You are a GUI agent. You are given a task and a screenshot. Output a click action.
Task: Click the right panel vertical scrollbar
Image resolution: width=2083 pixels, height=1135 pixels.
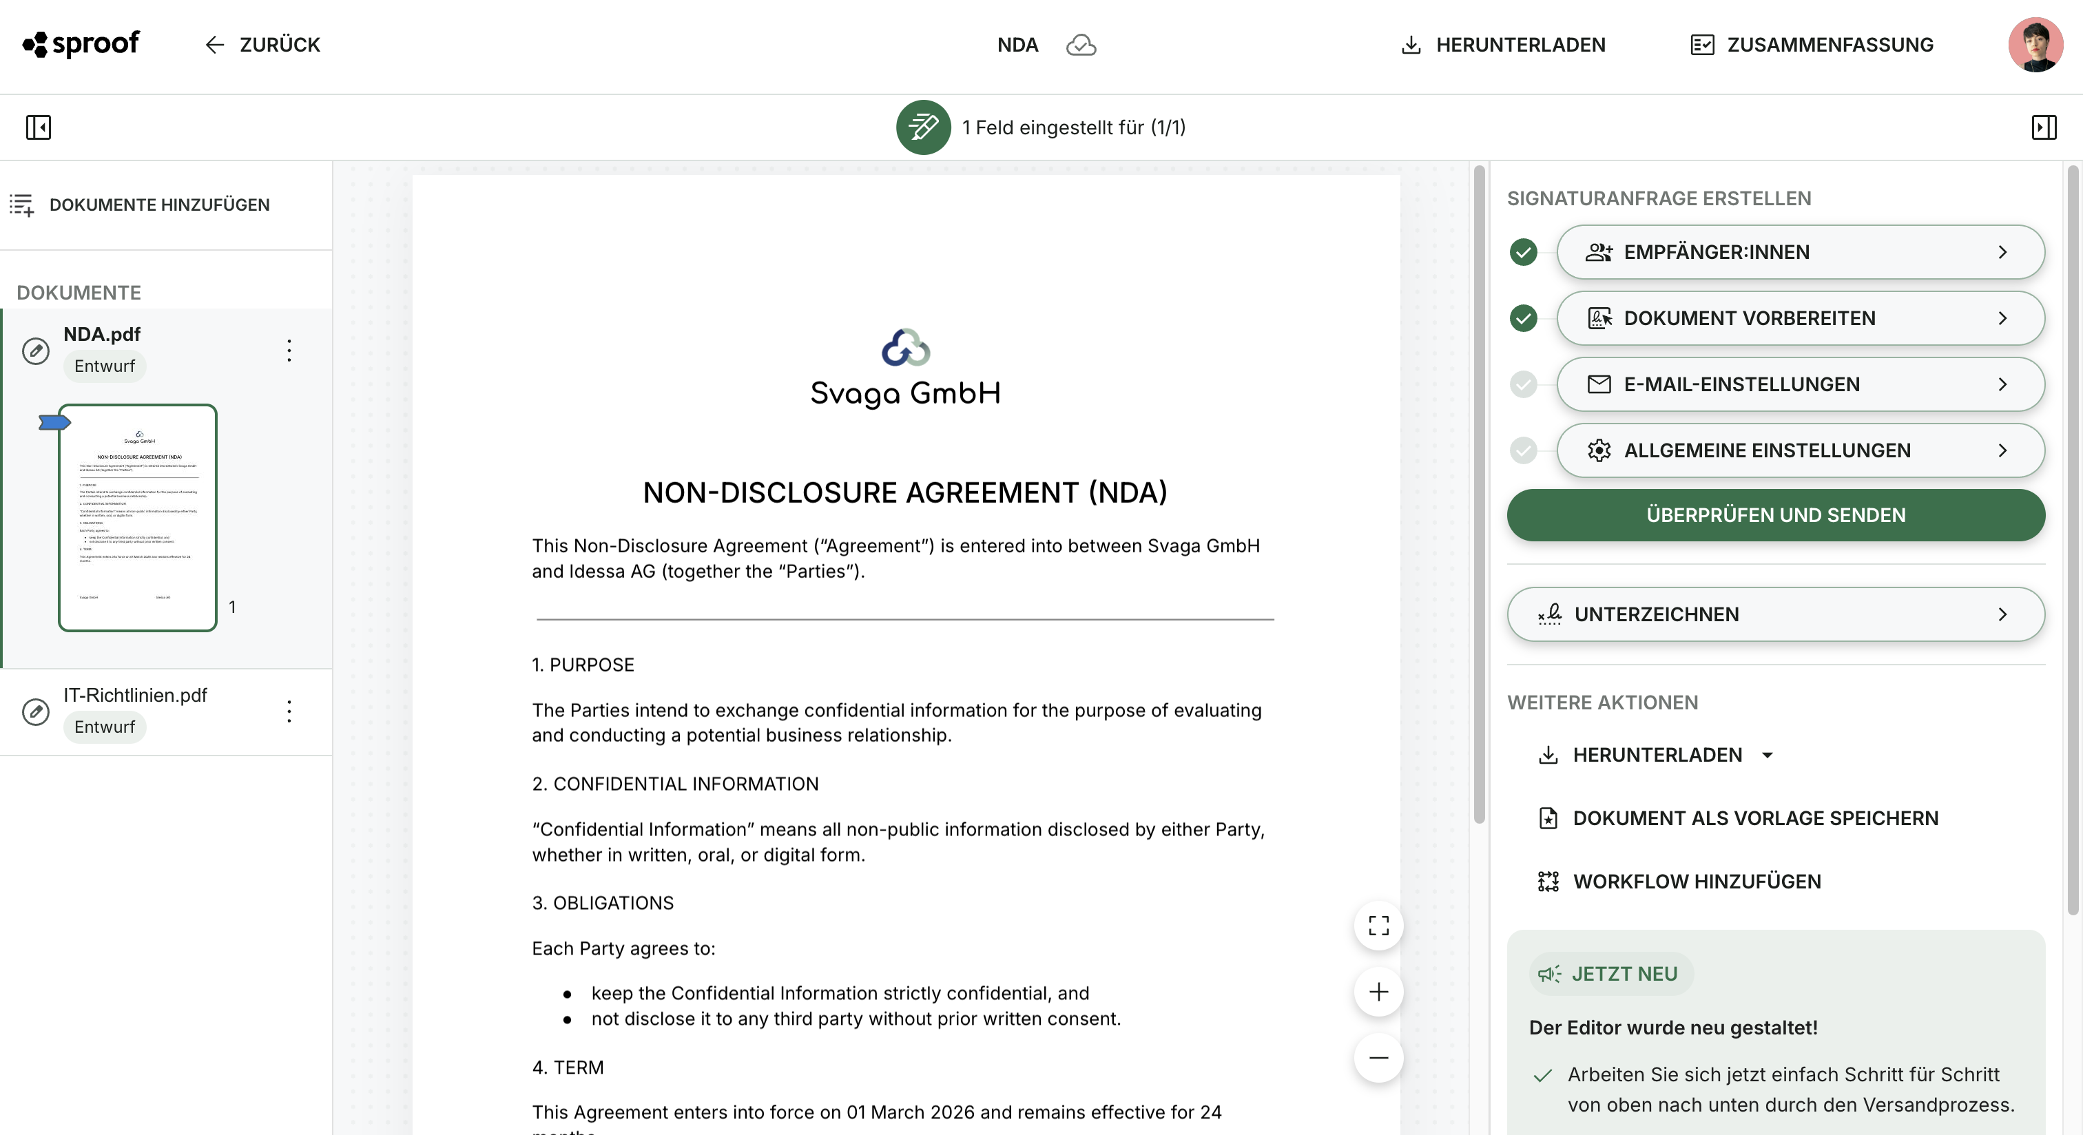2073,539
